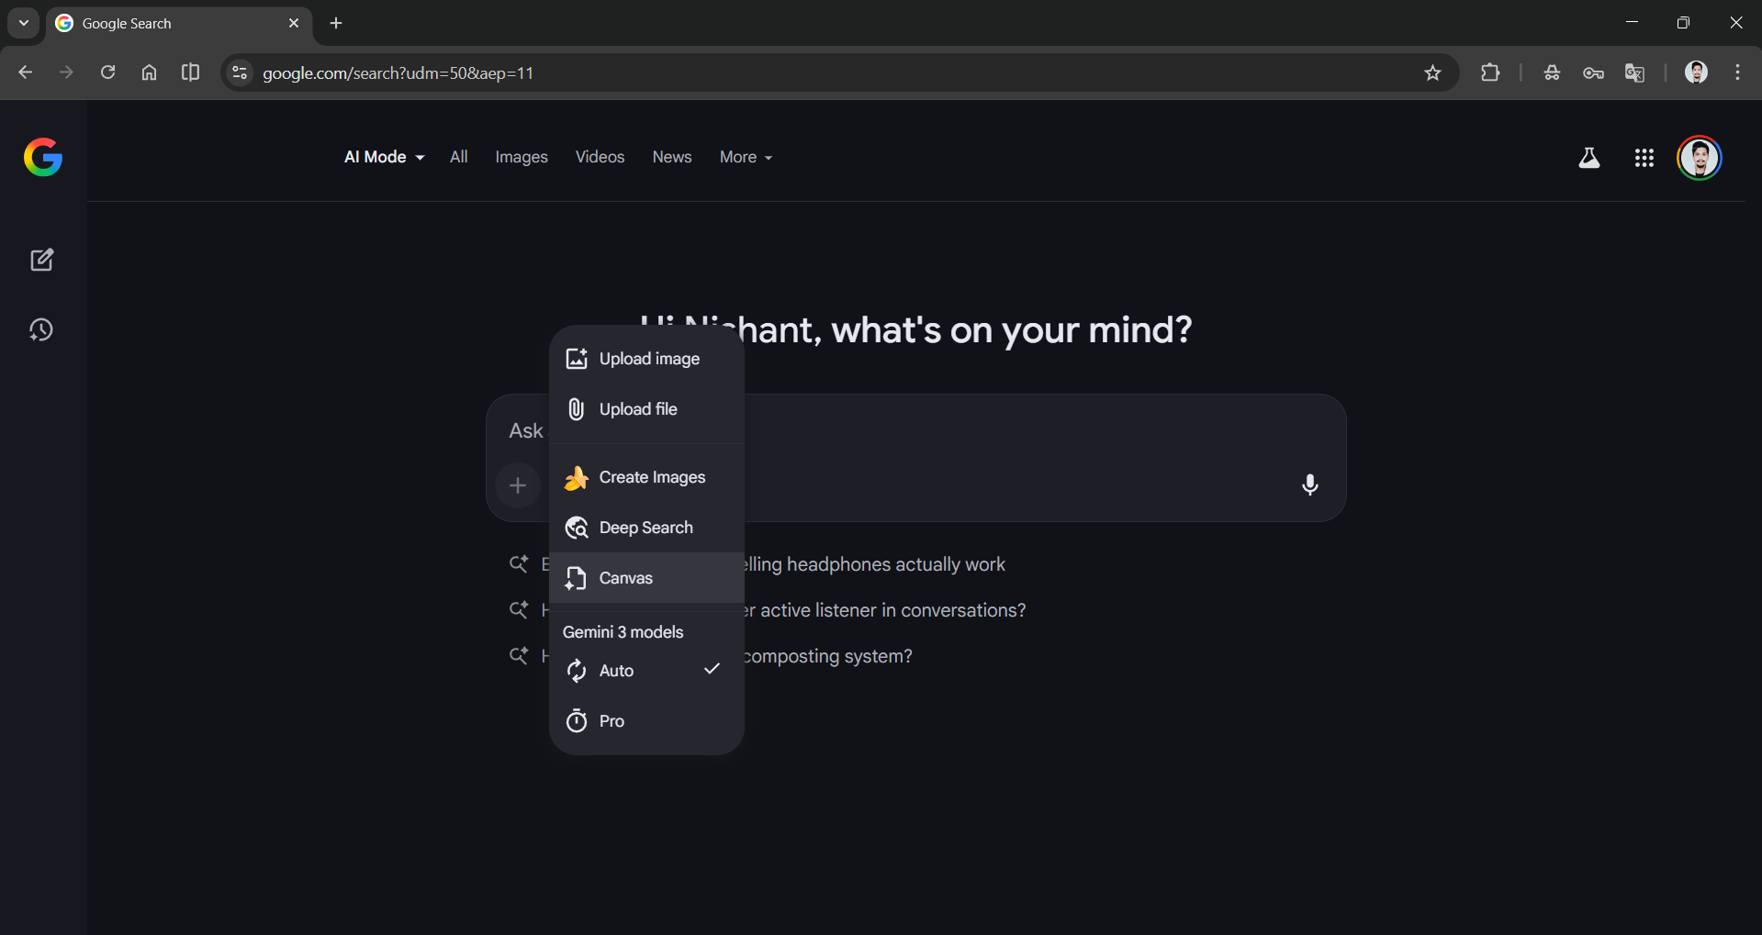Switch to the Images tab
The height and width of the screenshot is (935, 1762).
(521, 157)
